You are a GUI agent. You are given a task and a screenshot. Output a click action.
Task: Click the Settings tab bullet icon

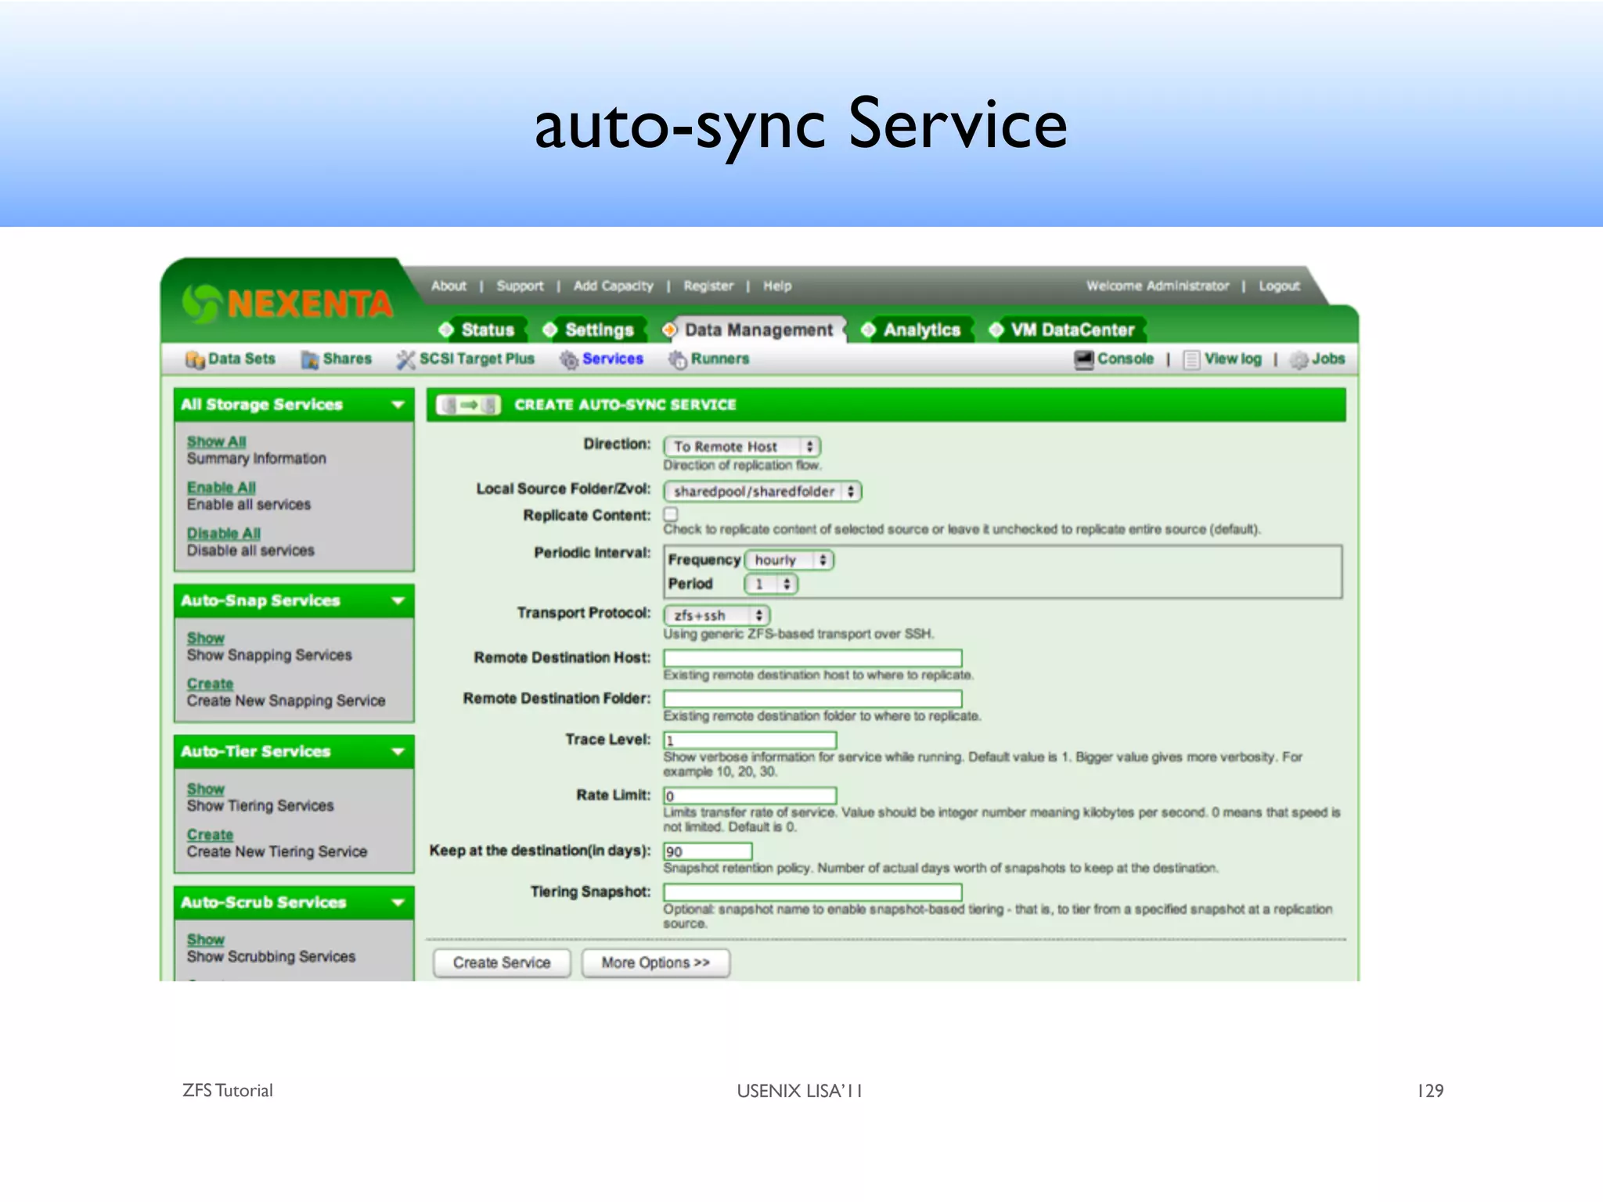550,329
